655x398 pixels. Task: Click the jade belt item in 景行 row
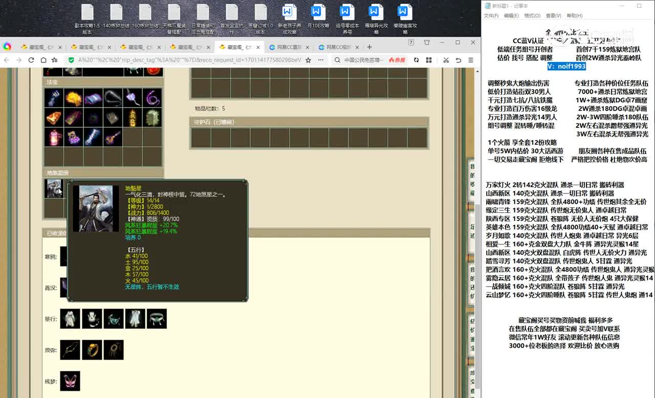157,319
